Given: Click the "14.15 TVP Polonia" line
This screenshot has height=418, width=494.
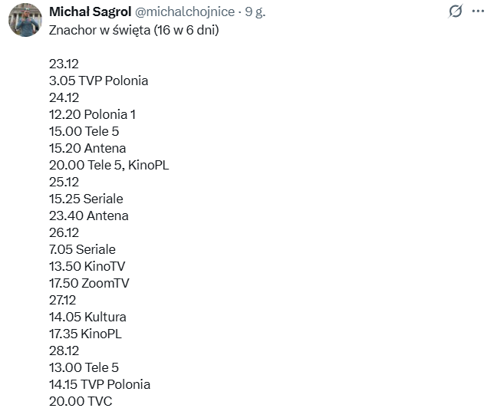Looking at the screenshot, I should click(99, 384).
